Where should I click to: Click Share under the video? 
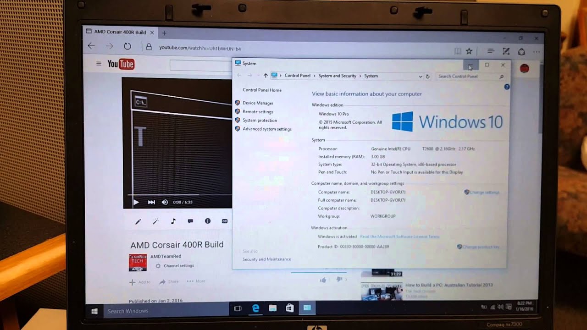[x=169, y=282]
